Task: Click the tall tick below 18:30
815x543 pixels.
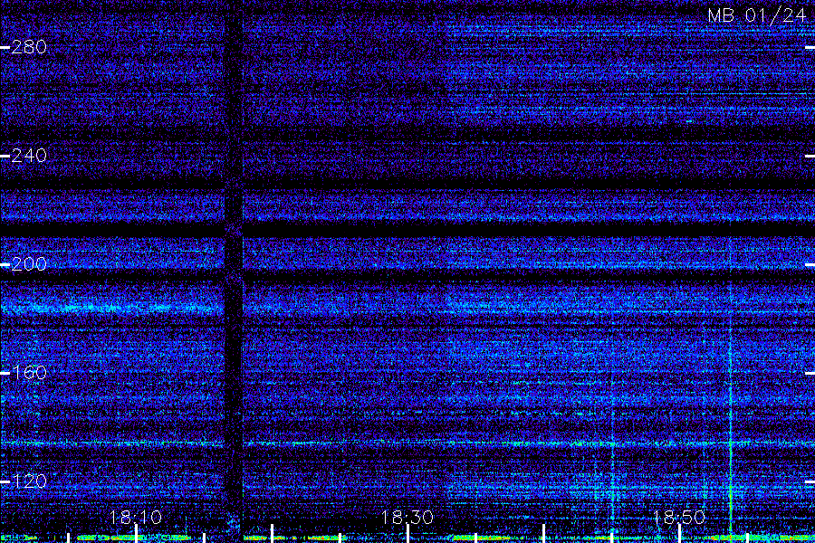Action: (x=408, y=534)
